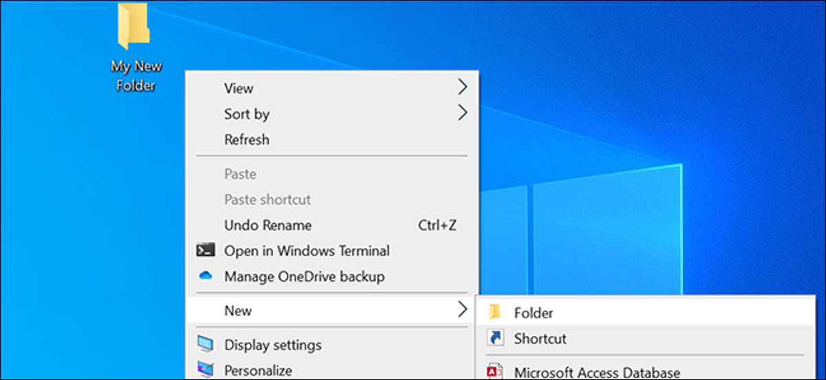Screen dimensions: 826x380
Task: Click the yellow Folder icon in submenu
Action: click(x=494, y=313)
